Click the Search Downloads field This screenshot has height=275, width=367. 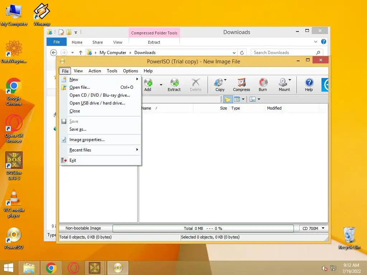[287, 53]
